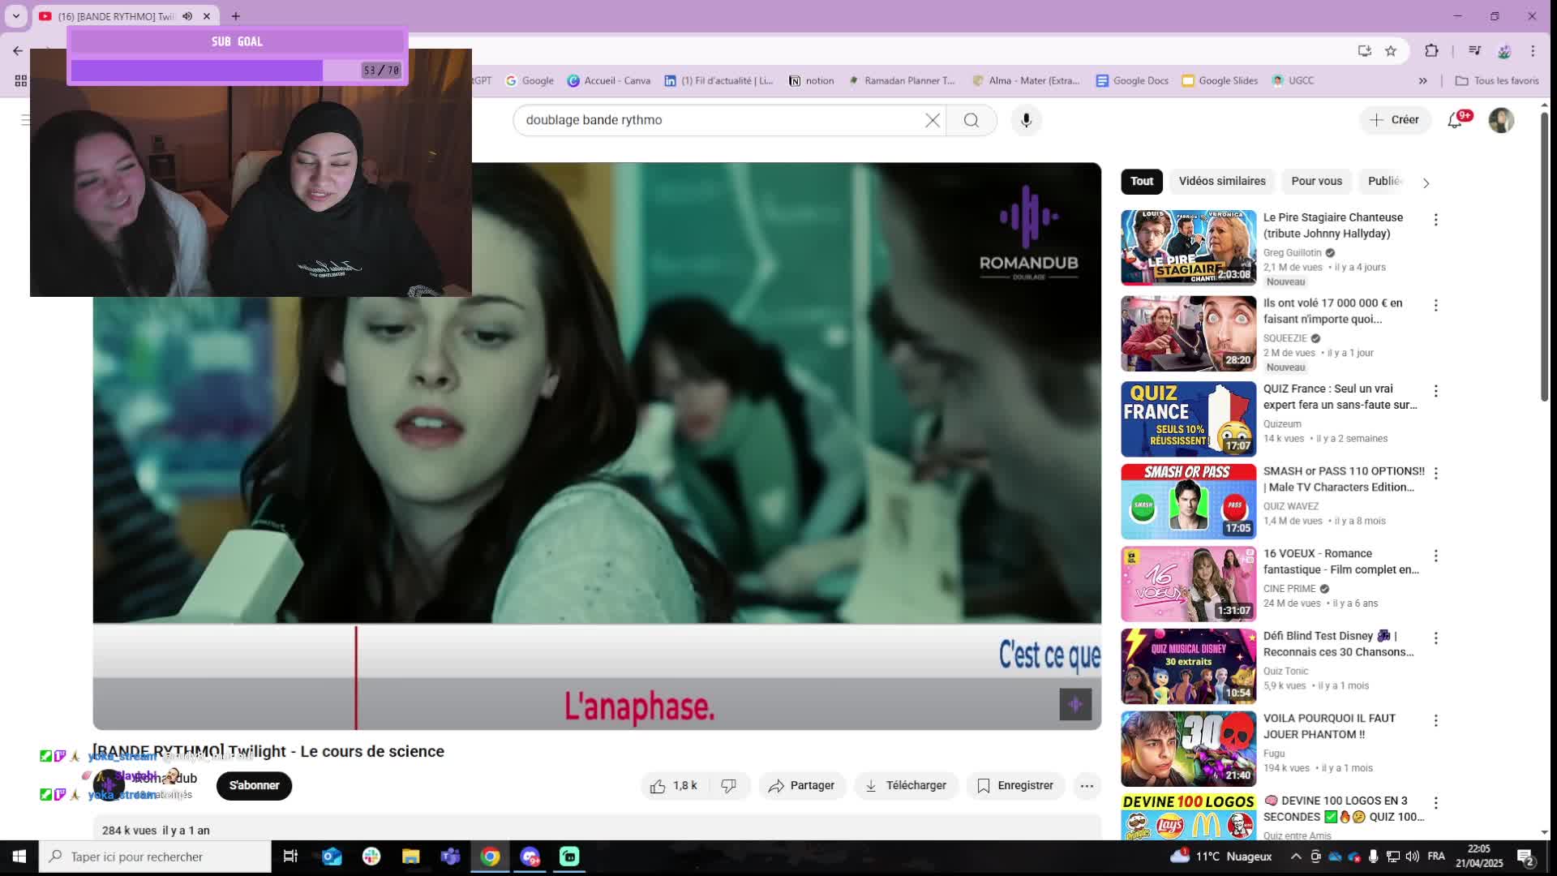Click the YouTube search magnifier button
The image size is (1557, 876).
(x=972, y=120)
